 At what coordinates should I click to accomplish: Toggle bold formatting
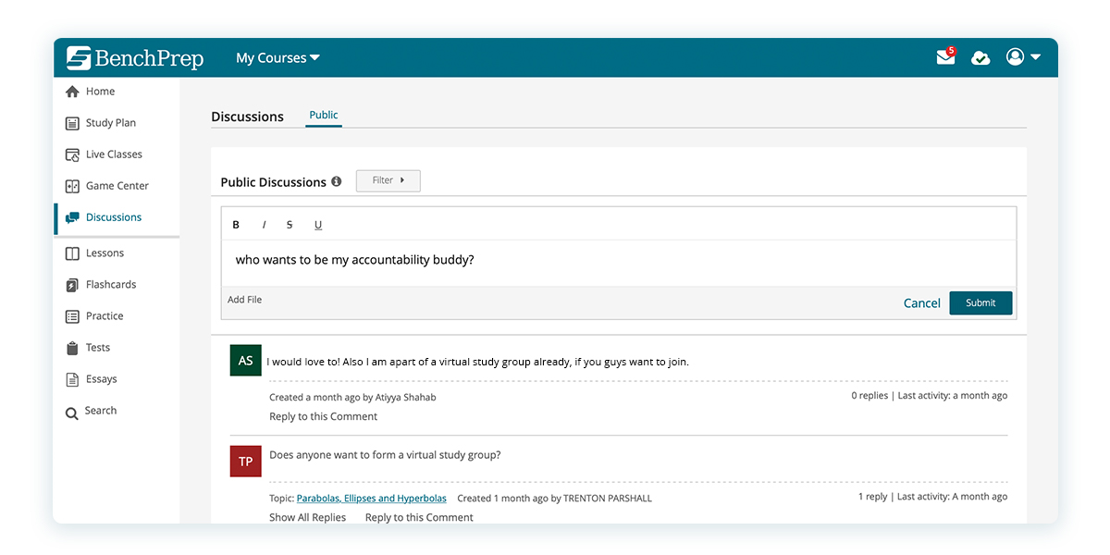pyautogui.click(x=236, y=225)
